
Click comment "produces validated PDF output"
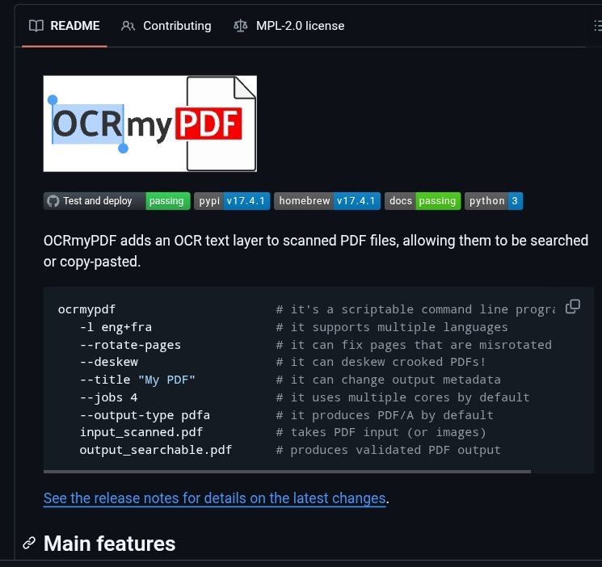(x=388, y=450)
